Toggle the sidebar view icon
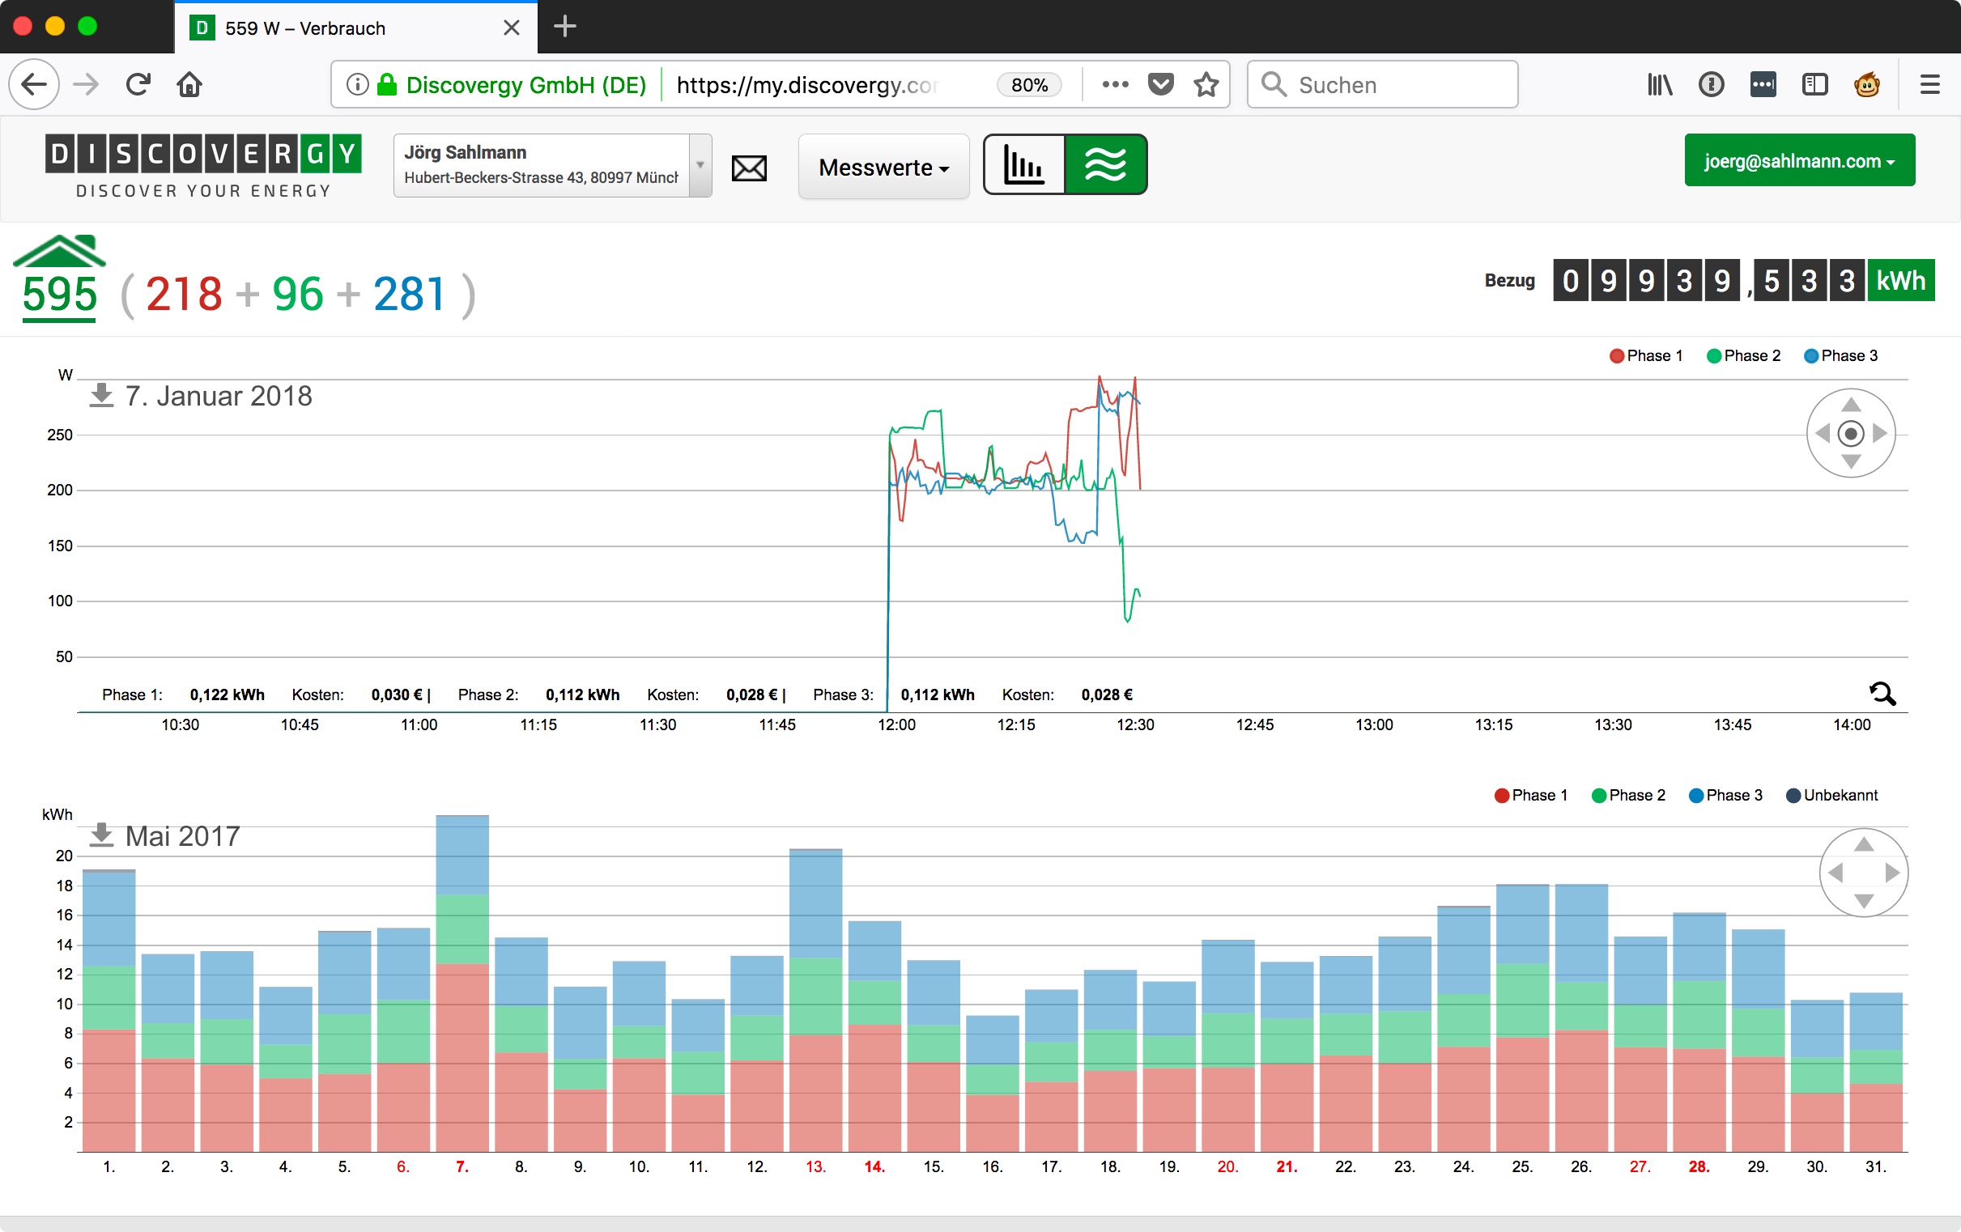Image resolution: width=1961 pixels, height=1232 pixels. coord(1814,84)
